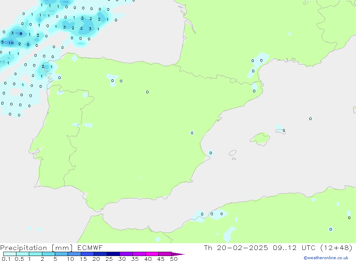The width and height of the screenshot is (356, 261).
Task: Click the '(12+48)' forecast run text
Action: [336, 247]
